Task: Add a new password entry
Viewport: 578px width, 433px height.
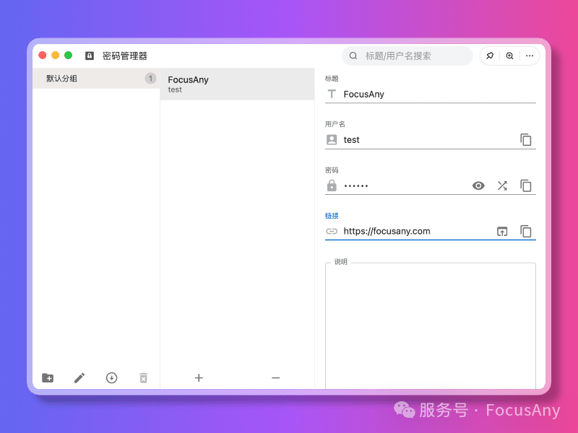Action: click(199, 377)
